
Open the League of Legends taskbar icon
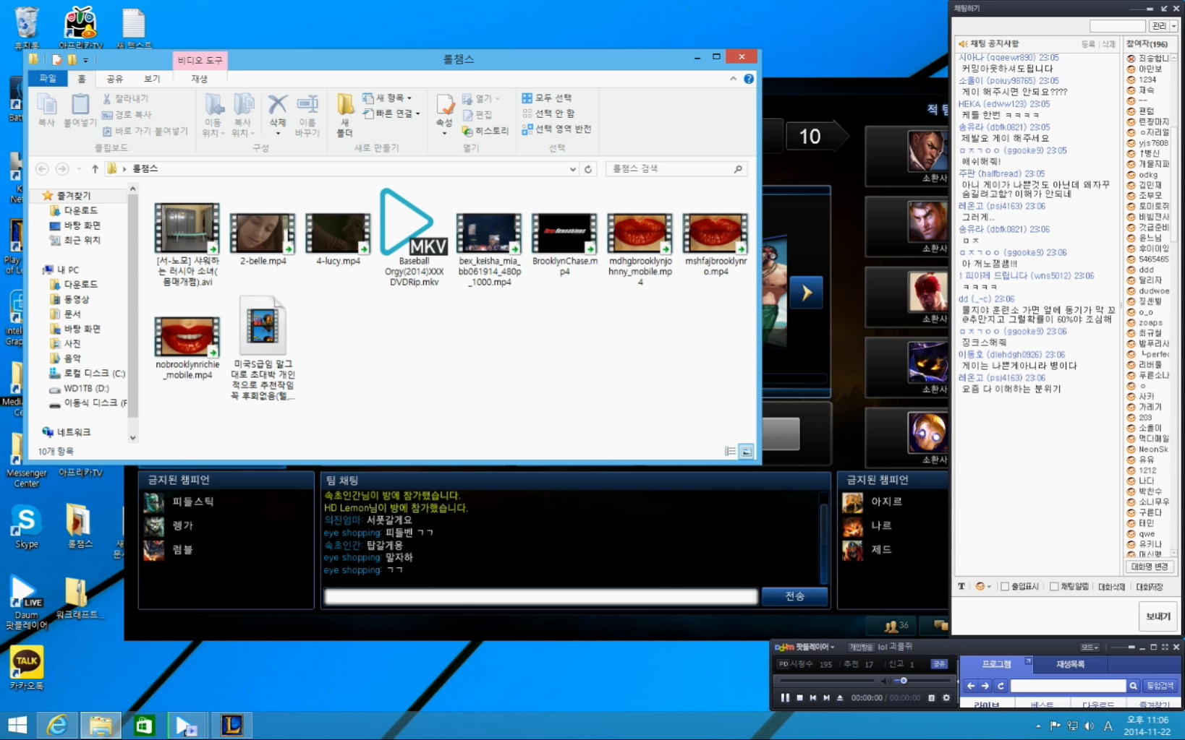[232, 725]
